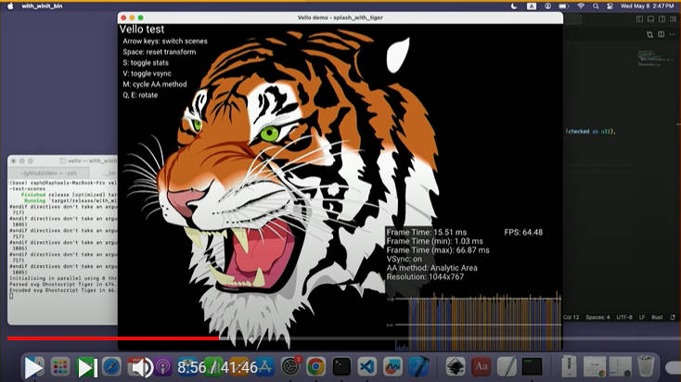681x382 pixels.
Task: Open Safari from the dock
Action: click(112, 367)
